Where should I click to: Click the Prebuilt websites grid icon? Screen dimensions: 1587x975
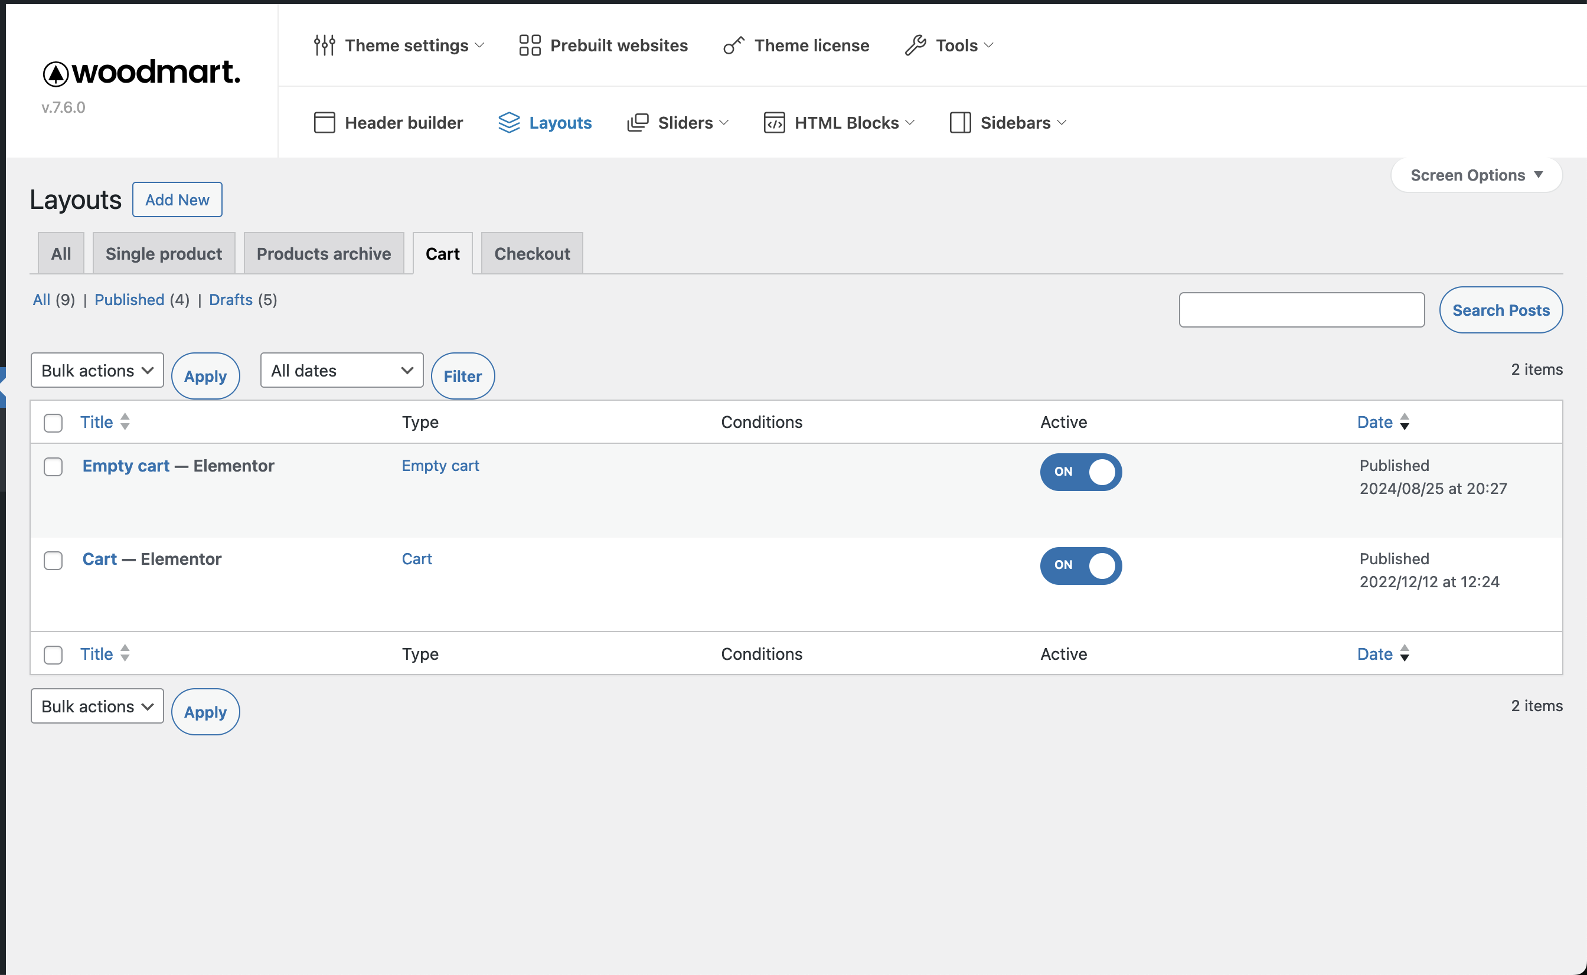530,45
